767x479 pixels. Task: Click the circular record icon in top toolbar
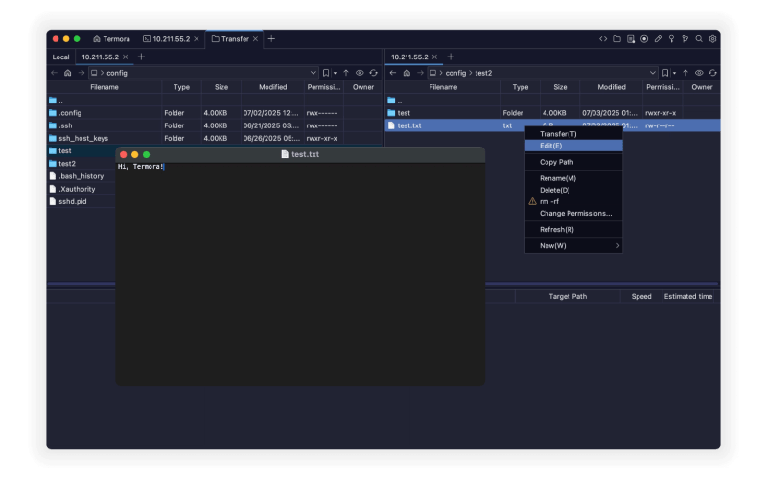(644, 39)
